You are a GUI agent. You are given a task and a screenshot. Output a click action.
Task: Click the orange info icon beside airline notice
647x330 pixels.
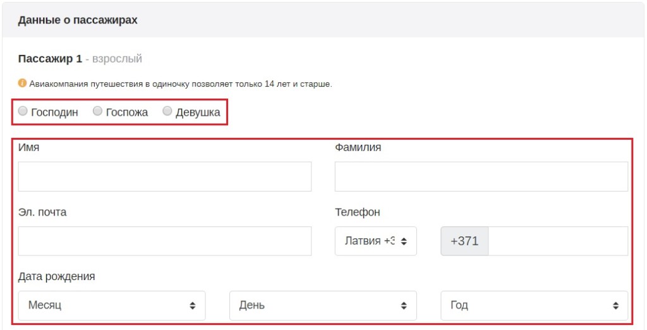[22, 83]
